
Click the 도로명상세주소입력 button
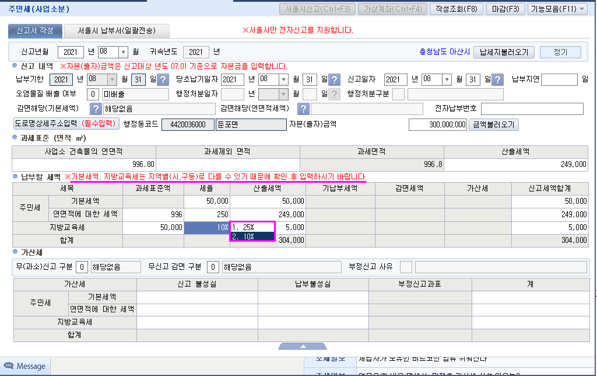(66, 124)
